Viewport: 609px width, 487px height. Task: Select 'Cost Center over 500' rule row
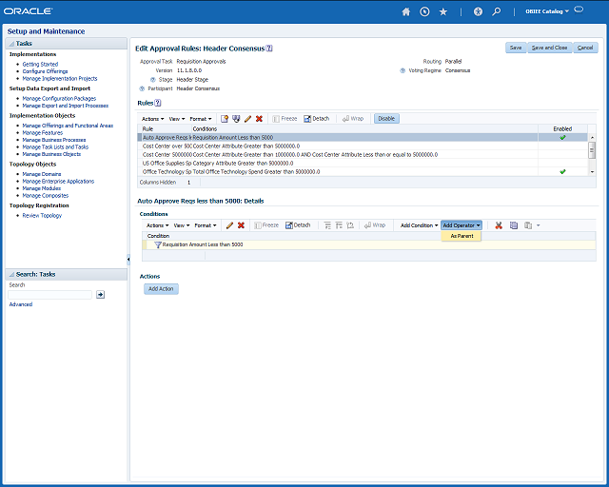363,146
